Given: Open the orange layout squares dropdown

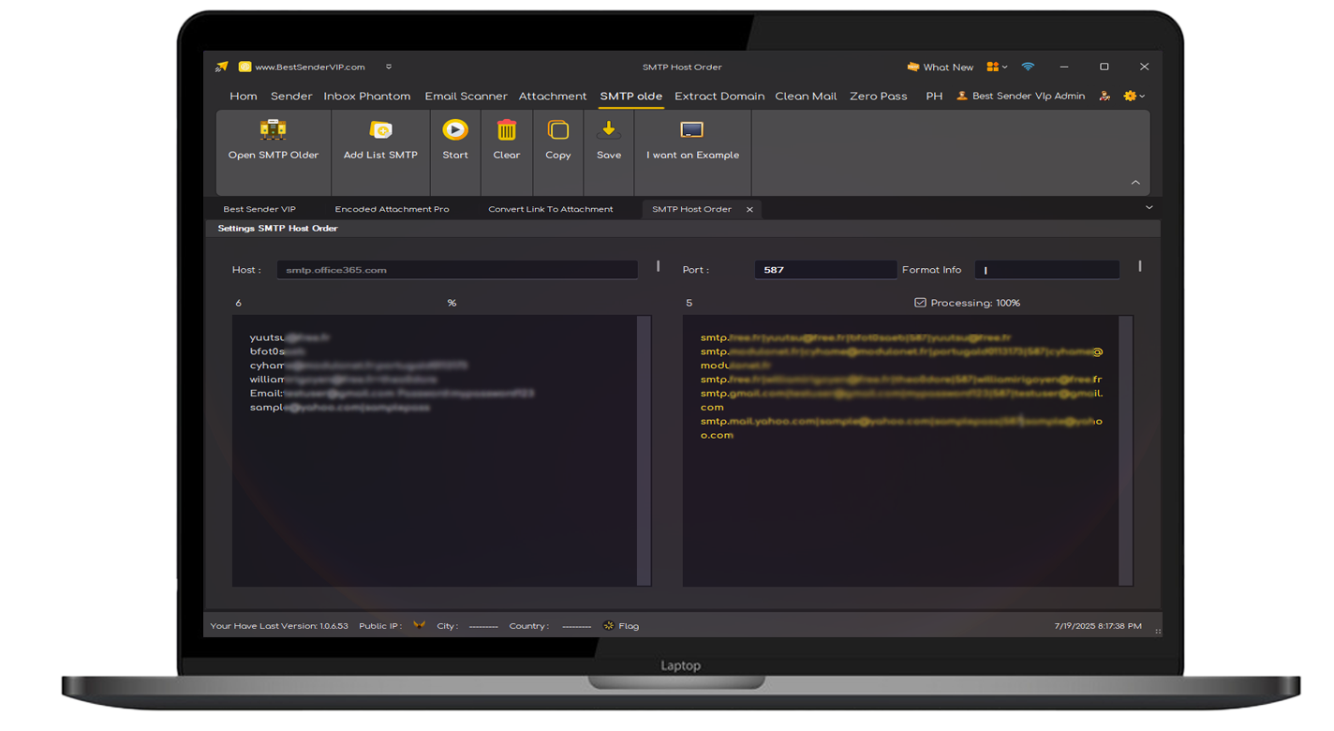Looking at the screenshot, I should tap(997, 67).
